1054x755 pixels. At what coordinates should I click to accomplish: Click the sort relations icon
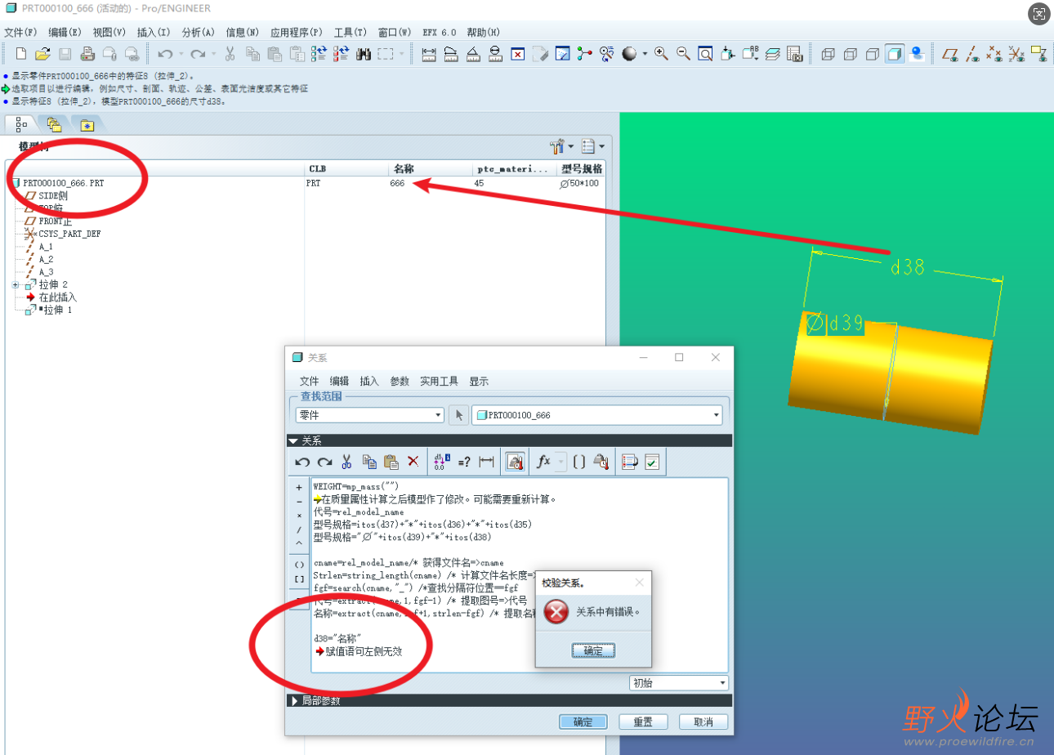tap(629, 462)
